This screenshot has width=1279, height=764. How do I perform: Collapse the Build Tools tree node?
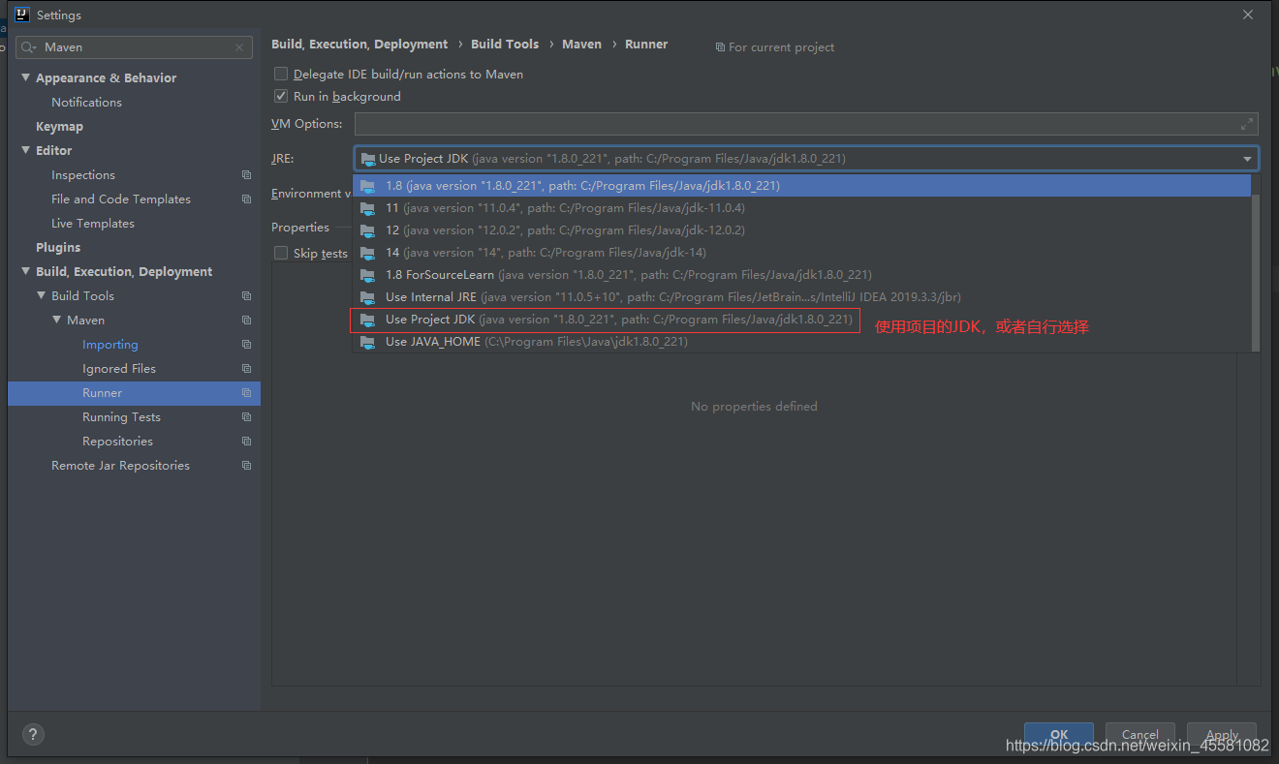coord(42,295)
